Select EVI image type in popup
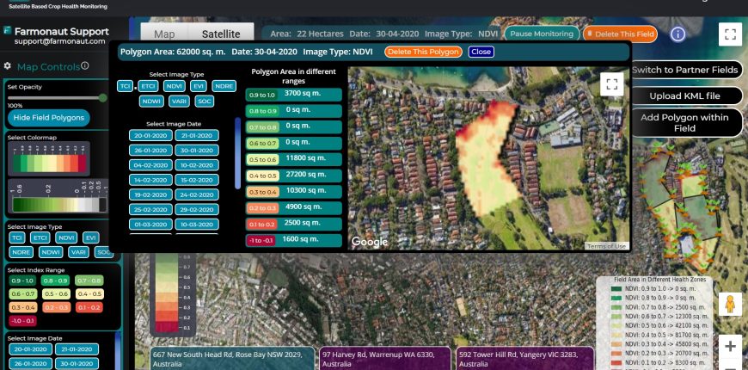The image size is (748, 370). (x=199, y=86)
